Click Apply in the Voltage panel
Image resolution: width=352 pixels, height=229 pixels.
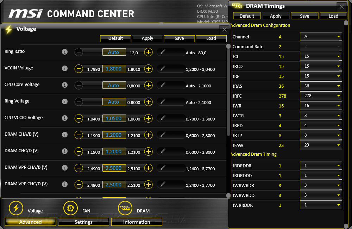coord(147,38)
